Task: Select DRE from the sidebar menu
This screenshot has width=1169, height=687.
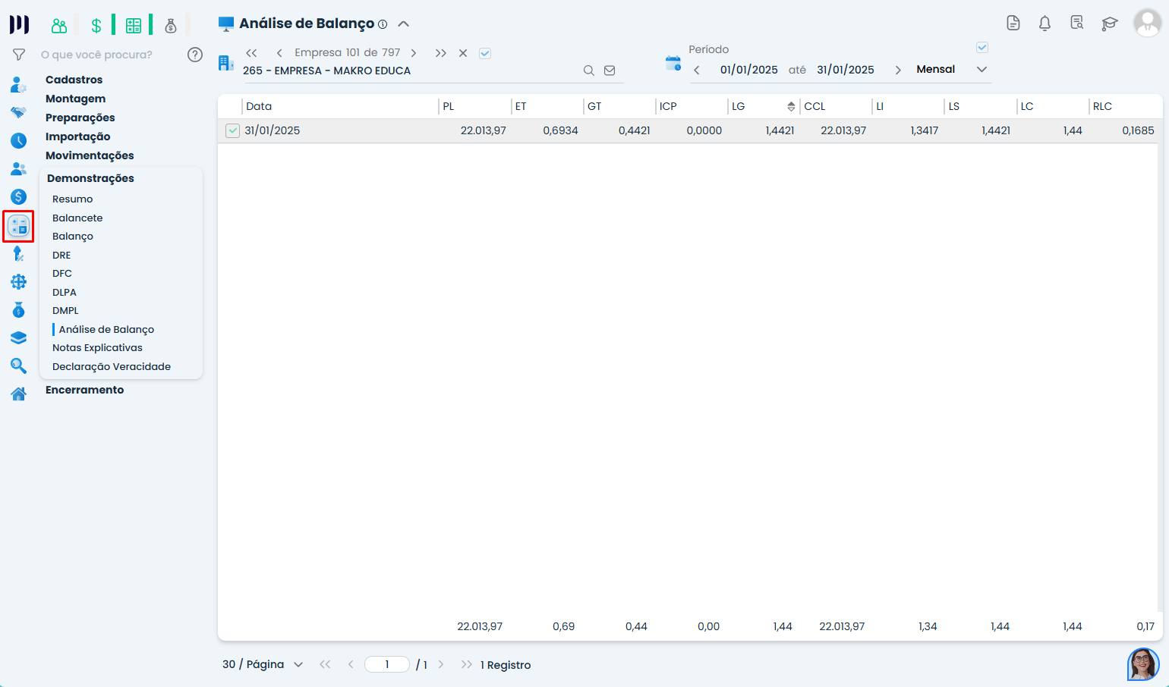Action: tap(61, 255)
